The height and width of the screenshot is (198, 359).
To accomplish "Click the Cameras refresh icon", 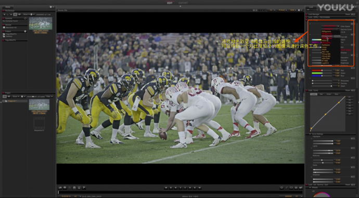I will pos(25,18).
